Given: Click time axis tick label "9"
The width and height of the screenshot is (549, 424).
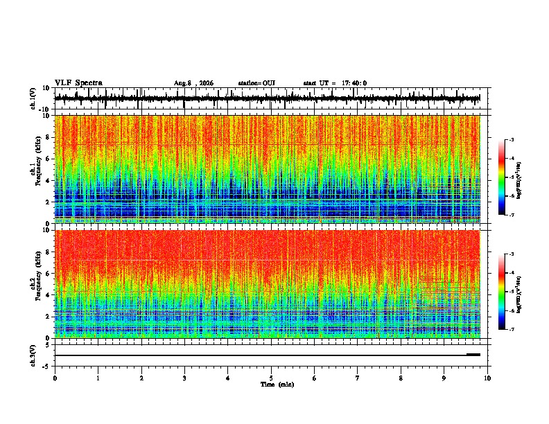Looking at the screenshot, I should 444,378.
